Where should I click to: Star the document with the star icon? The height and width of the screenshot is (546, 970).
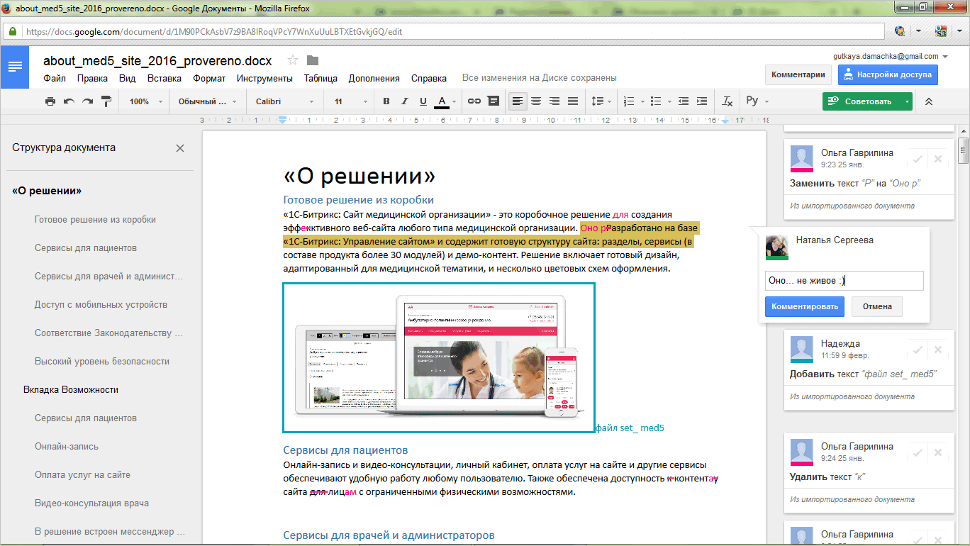click(x=293, y=60)
